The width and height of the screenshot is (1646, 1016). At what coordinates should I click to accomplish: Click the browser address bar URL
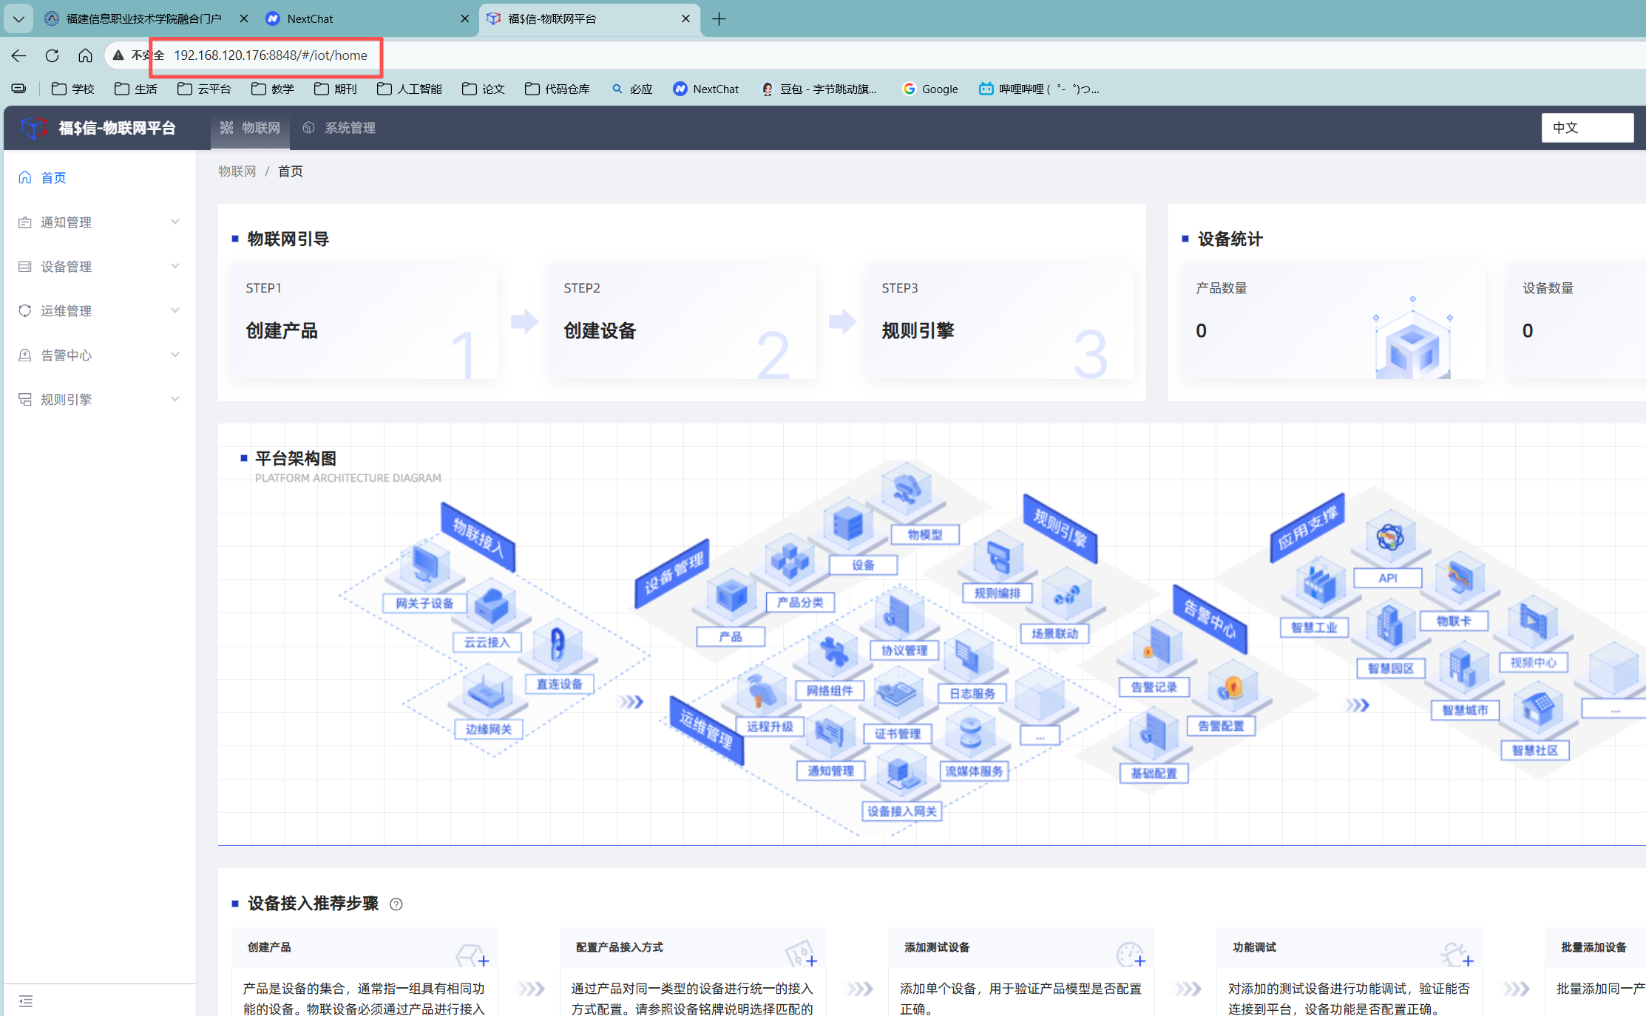pyautogui.click(x=271, y=55)
